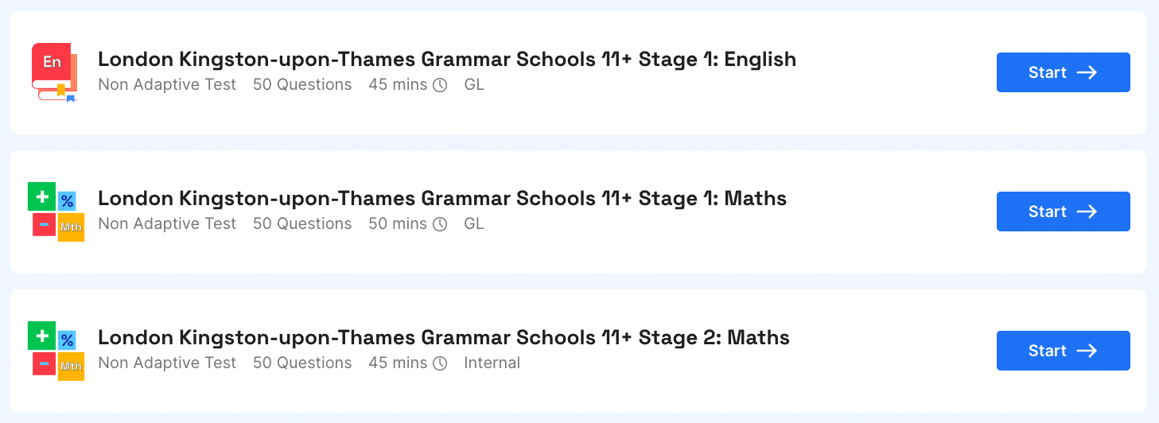The image size is (1159, 423).
Task: Select the Stage 2 Maths test card
Action: coord(578,351)
